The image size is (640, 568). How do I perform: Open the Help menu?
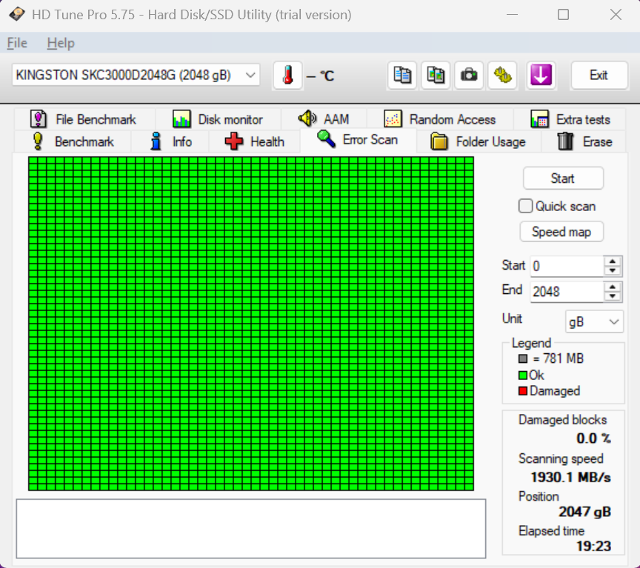[x=61, y=43]
